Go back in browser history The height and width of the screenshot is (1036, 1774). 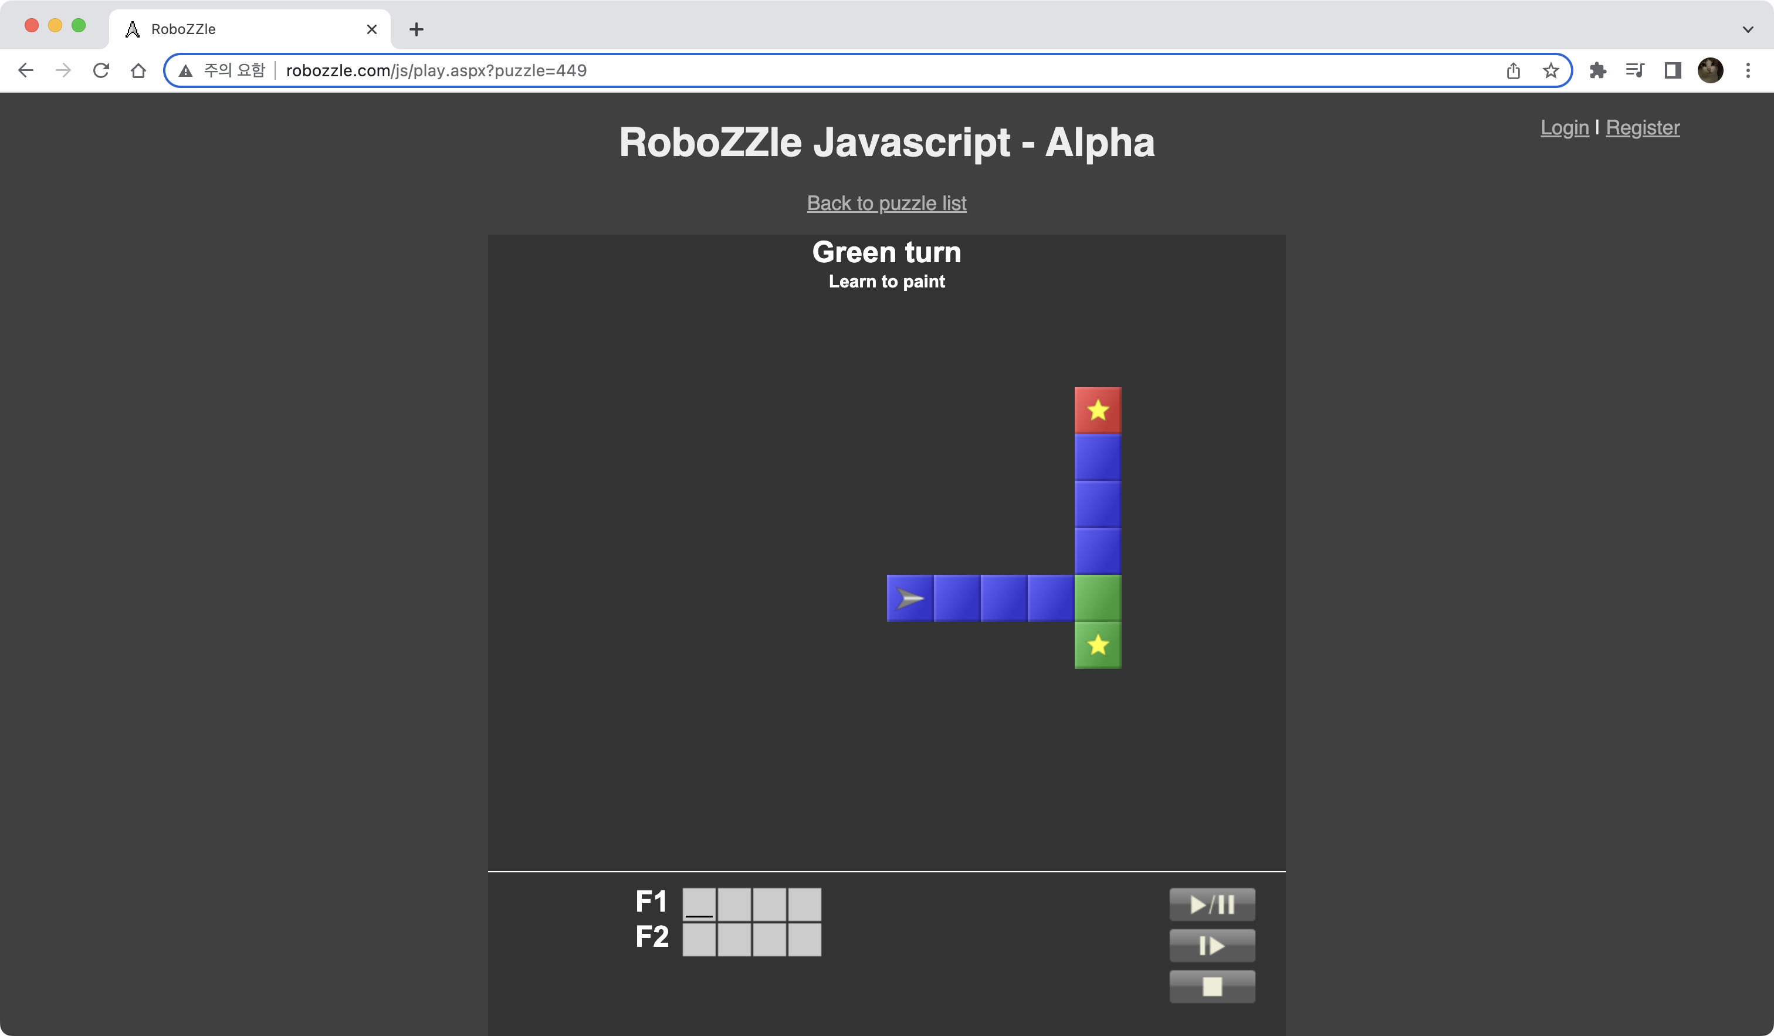click(x=26, y=70)
